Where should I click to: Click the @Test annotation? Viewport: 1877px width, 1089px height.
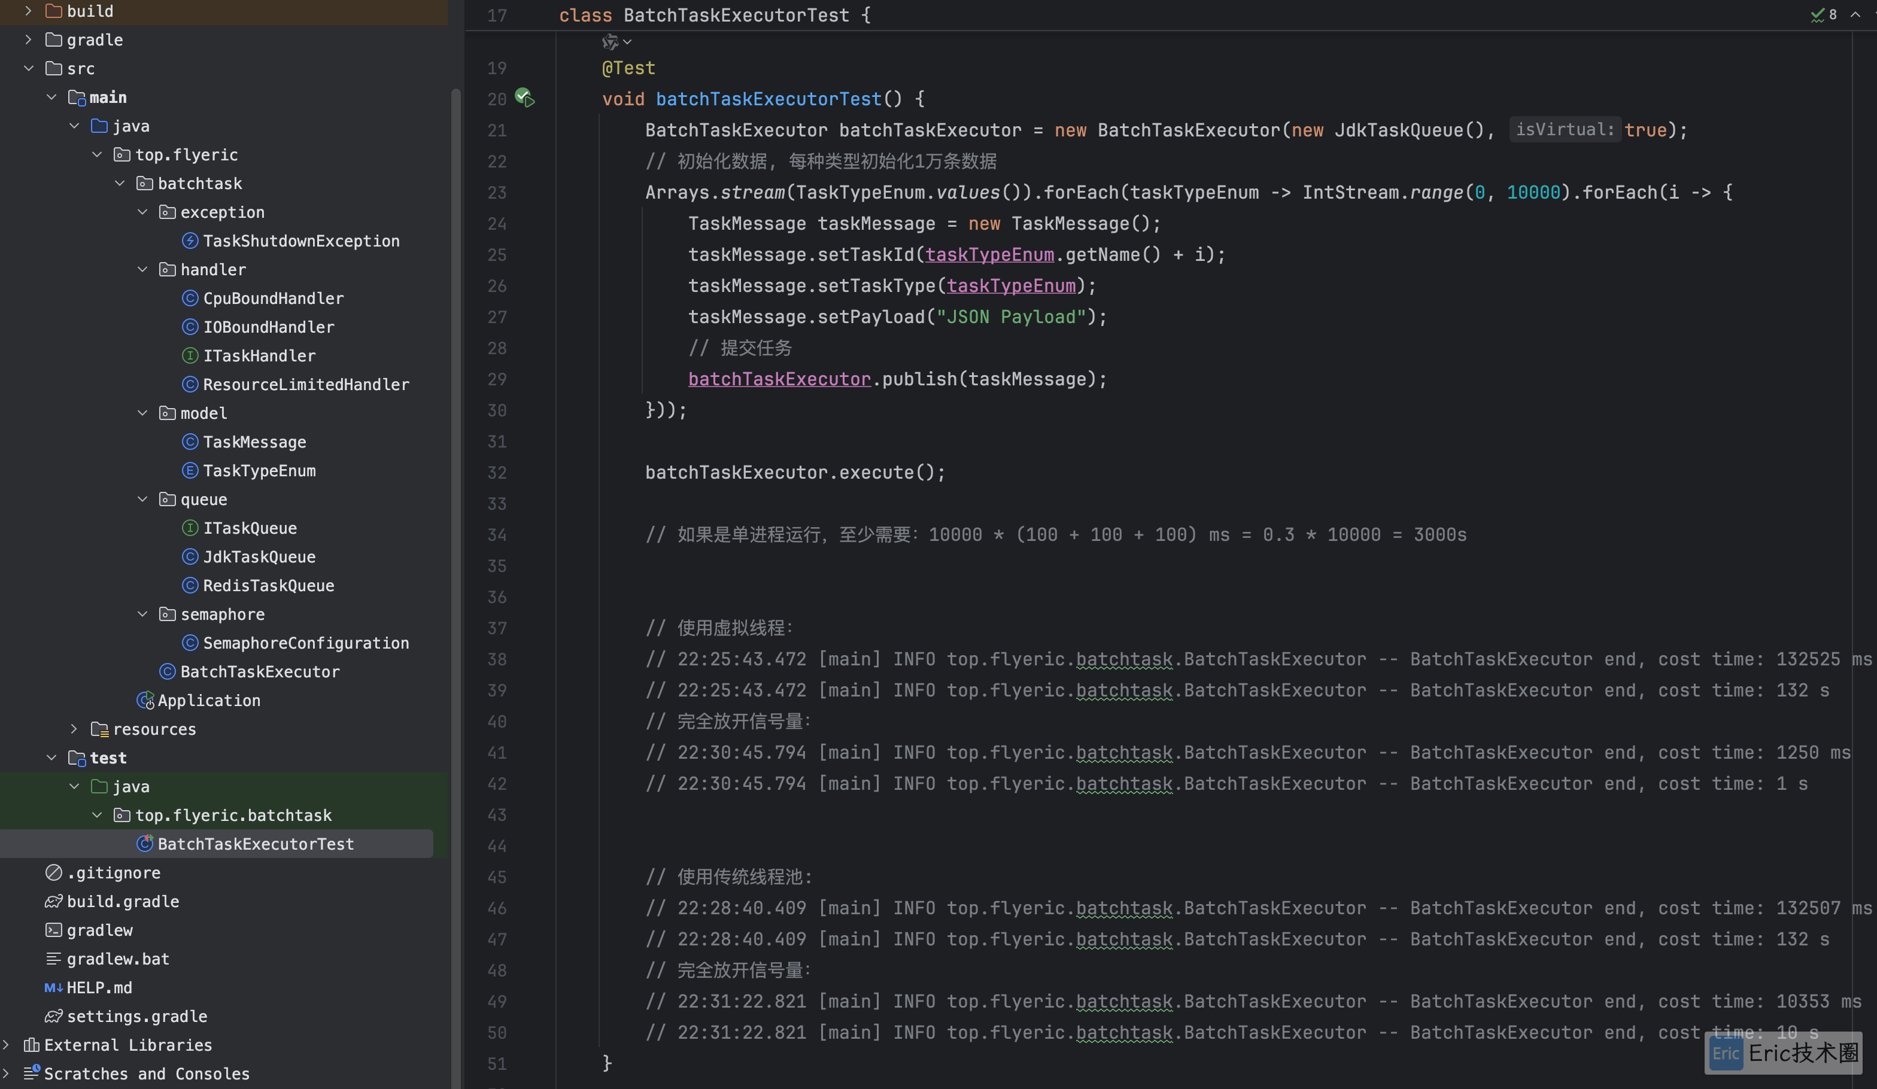click(628, 68)
